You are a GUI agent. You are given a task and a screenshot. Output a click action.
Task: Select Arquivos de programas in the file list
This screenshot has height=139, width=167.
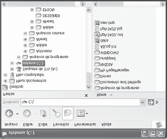(120, 88)
